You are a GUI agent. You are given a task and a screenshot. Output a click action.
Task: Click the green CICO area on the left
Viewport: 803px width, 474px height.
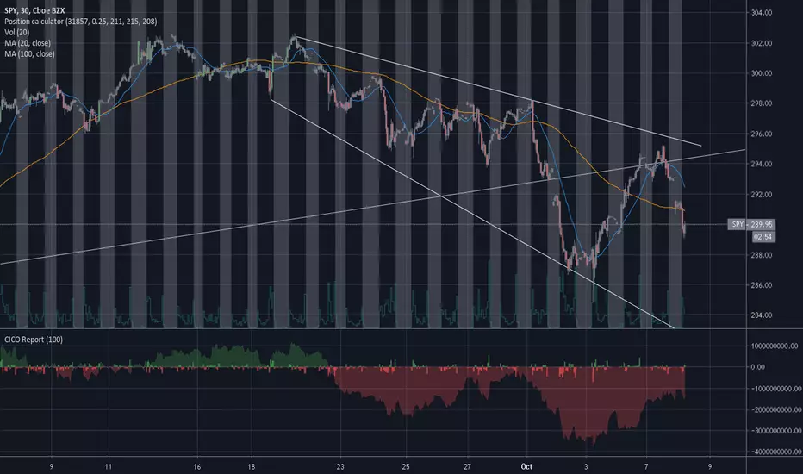(x=230, y=358)
